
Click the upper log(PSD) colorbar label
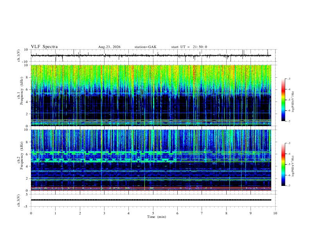pyautogui.click(x=293, y=102)
